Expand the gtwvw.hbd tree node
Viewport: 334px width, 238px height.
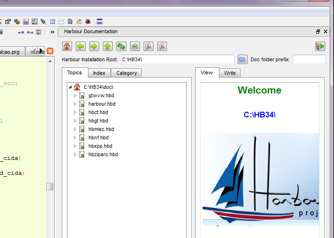point(75,96)
